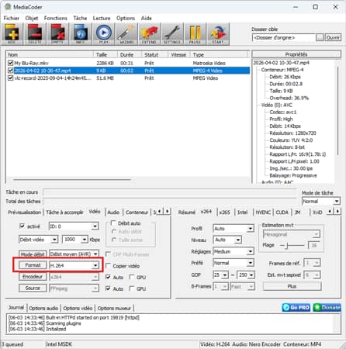346x349 pixels.
Task: Click the Format button
Action: pos(33,265)
